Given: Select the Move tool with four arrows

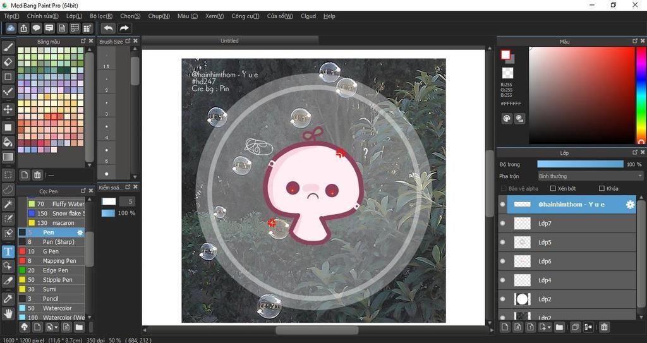Looking at the screenshot, I should (x=8, y=109).
